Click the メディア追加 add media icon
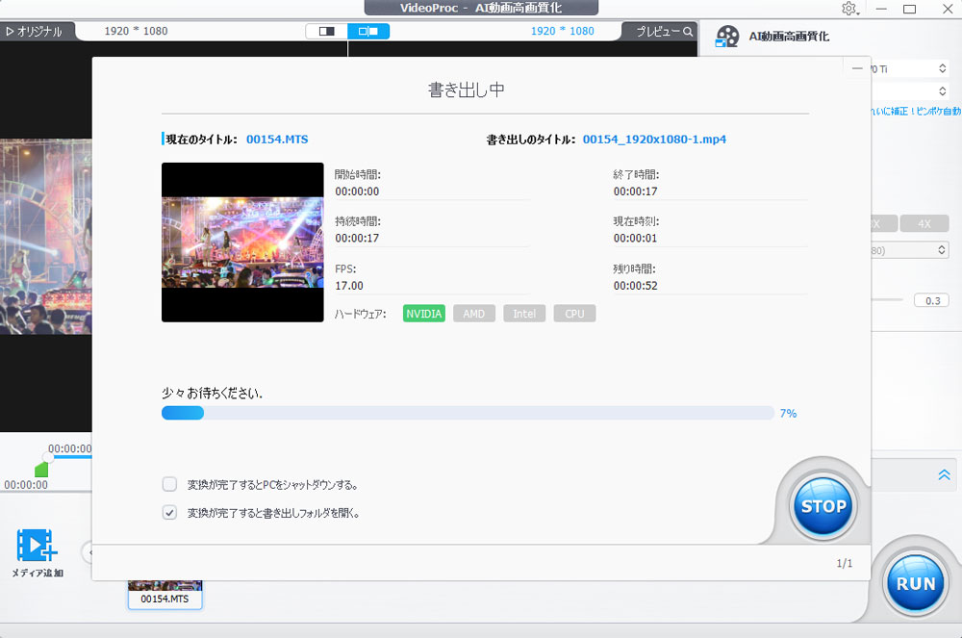This screenshot has width=962, height=638. pos(37,546)
